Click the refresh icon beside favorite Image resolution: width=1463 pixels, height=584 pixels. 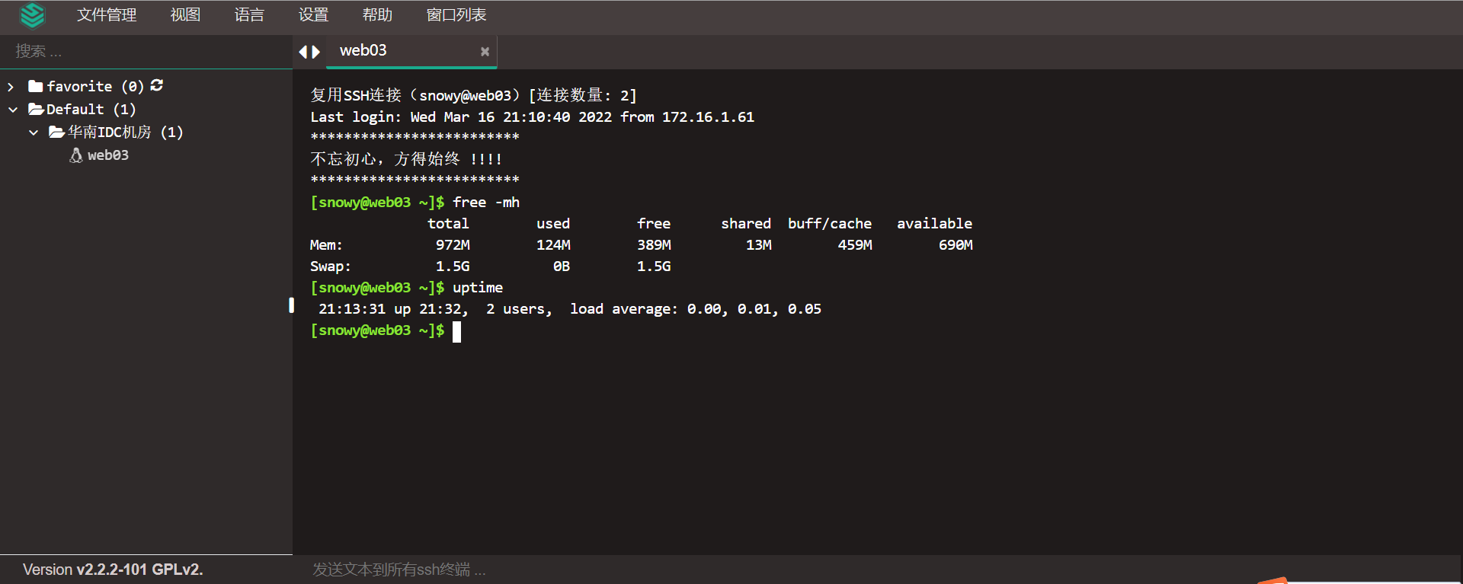click(x=157, y=85)
